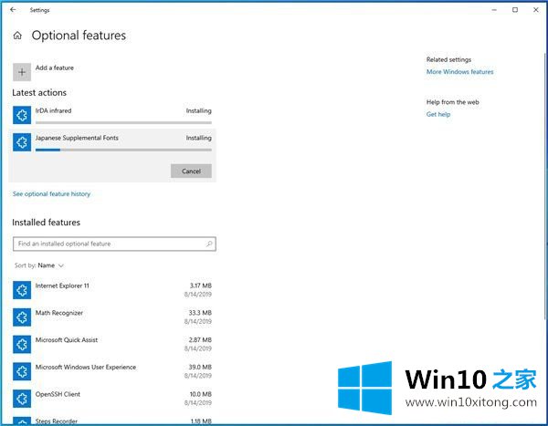Select the Microsoft Quick Assist entry
Image resolution: width=548 pixels, height=426 pixels.
[112, 344]
